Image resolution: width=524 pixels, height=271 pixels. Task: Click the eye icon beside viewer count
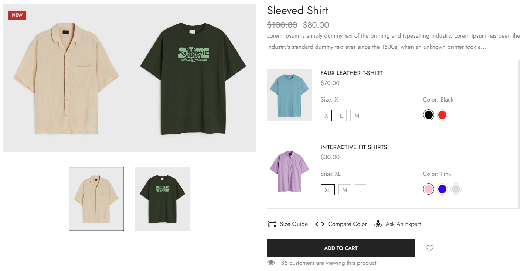coord(271,263)
